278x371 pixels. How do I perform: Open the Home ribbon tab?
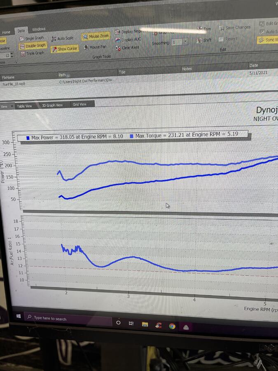pos(6,32)
